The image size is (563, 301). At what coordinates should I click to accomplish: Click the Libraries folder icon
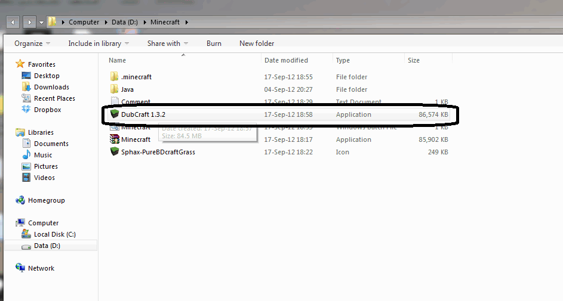tap(20, 132)
